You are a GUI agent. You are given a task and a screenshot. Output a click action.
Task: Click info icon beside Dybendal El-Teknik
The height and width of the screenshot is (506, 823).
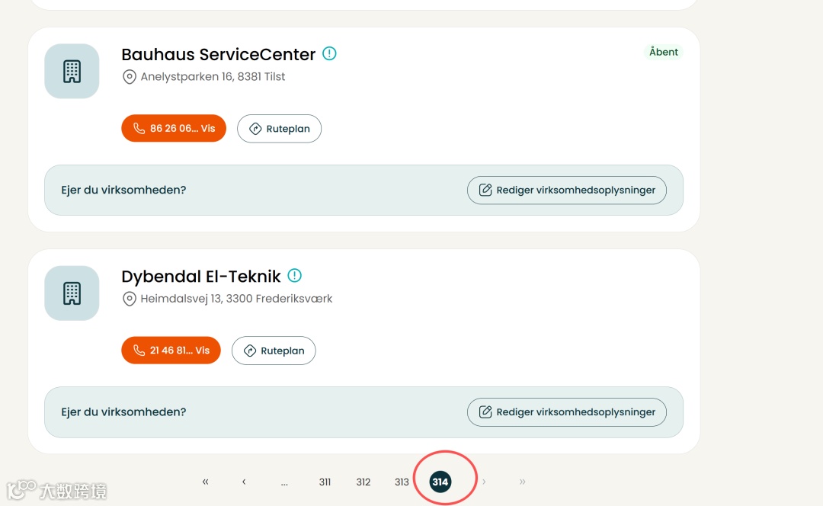(295, 275)
